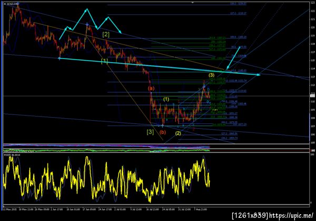Select the green [1] wave label
316x221 pixels.
point(104,61)
